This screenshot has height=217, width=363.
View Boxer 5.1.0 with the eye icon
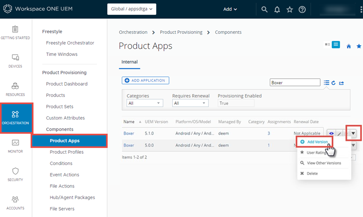(x=331, y=133)
